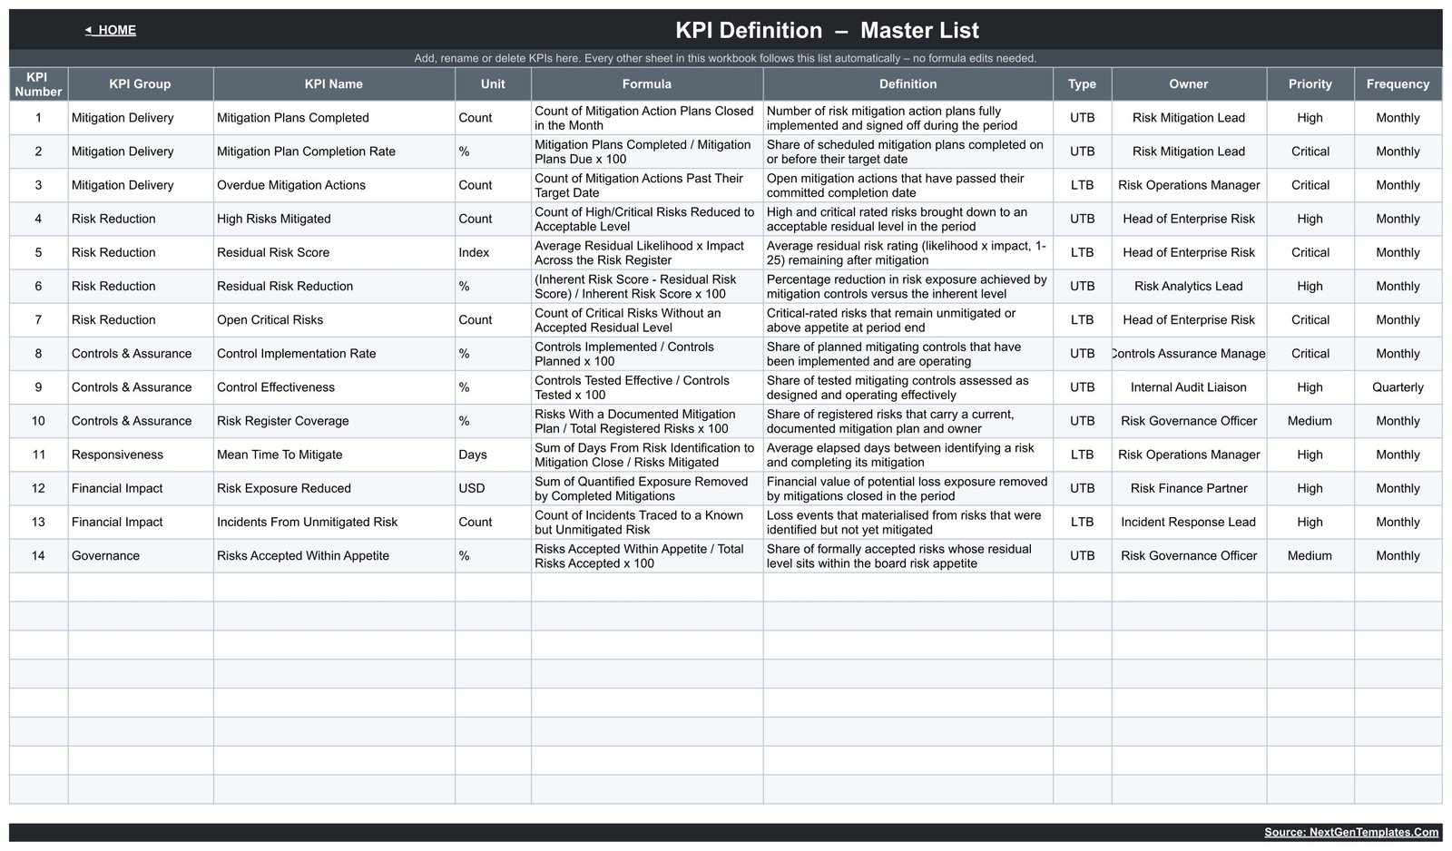The height and width of the screenshot is (851, 1452).
Task: Select the KPI Group column header
Action: [x=141, y=83]
